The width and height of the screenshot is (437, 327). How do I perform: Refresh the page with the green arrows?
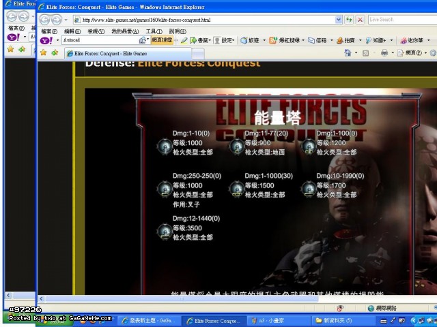pyautogui.click(x=349, y=20)
